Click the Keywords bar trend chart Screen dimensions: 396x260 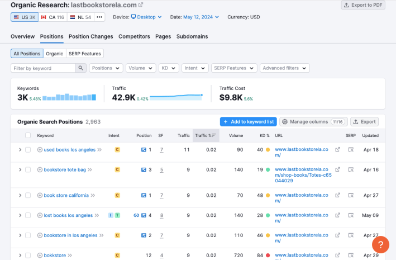point(69,97)
